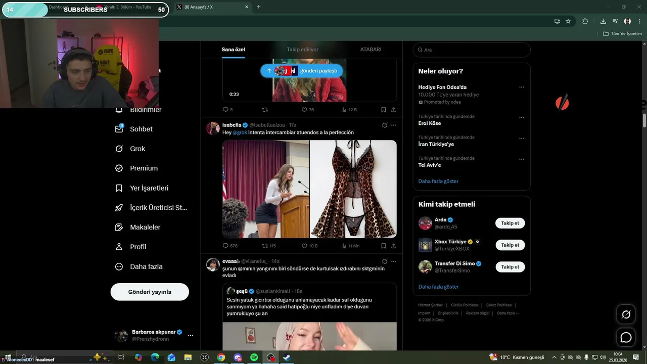Viewport: 647px width, 364px height.
Task: Click Grok explain icon on isabella's post
Action: coord(384,125)
